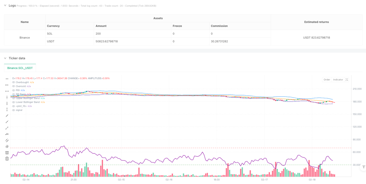
Task: Select the Fibonacci lines tool
Action: [7, 153]
